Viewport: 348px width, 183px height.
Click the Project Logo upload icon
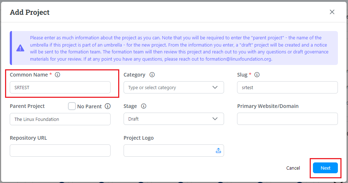pyautogui.click(x=218, y=151)
